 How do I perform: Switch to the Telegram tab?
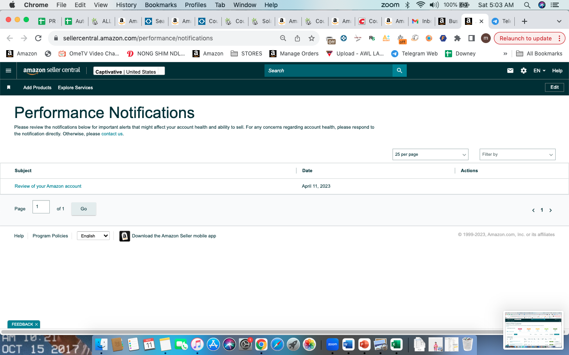tap(501, 21)
